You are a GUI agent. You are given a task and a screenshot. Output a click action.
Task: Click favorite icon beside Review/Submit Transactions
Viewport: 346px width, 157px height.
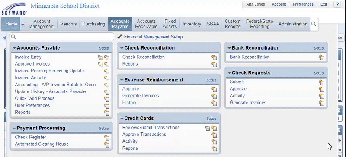(214, 128)
